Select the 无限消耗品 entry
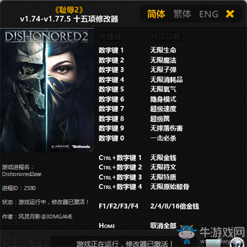Screen dimensions: 247x247 [x=166, y=80]
